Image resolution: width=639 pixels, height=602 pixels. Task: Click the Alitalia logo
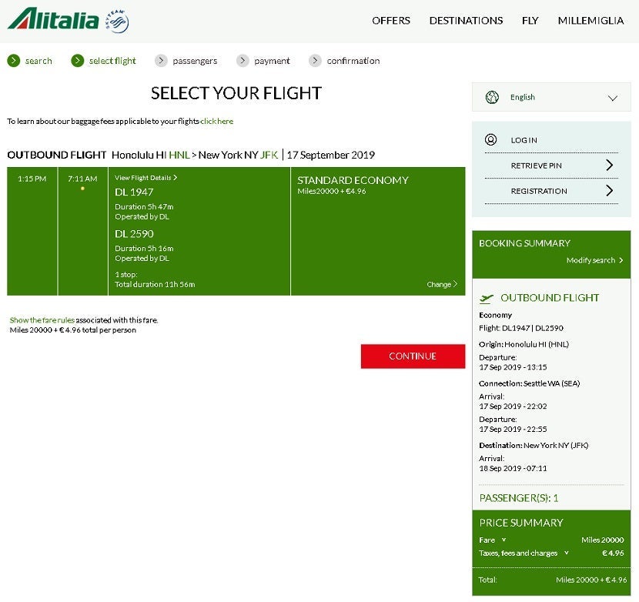click(x=52, y=19)
